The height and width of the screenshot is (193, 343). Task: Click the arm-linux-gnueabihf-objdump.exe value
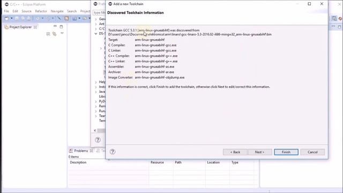point(160,77)
